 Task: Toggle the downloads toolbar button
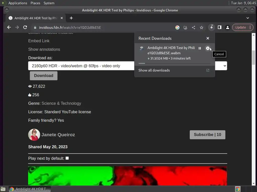(x=211, y=27)
